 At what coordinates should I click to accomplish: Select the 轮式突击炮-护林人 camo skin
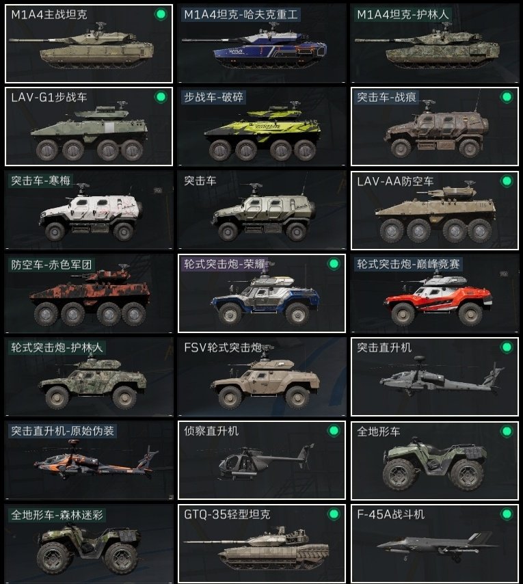pyautogui.click(x=89, y=377)
